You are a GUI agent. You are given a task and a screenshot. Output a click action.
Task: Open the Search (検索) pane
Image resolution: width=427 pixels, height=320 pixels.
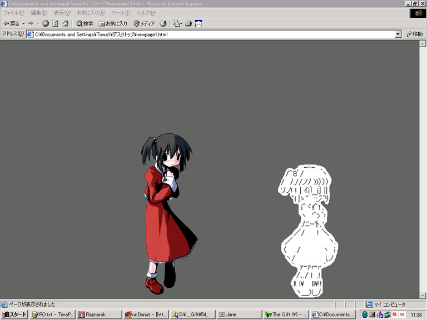pos(85,24)
